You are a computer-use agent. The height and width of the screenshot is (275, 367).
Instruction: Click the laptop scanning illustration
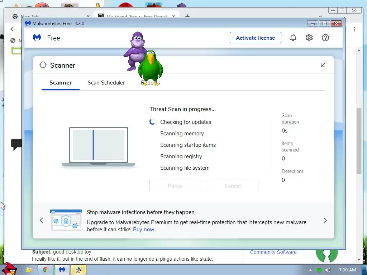point(98,147)
